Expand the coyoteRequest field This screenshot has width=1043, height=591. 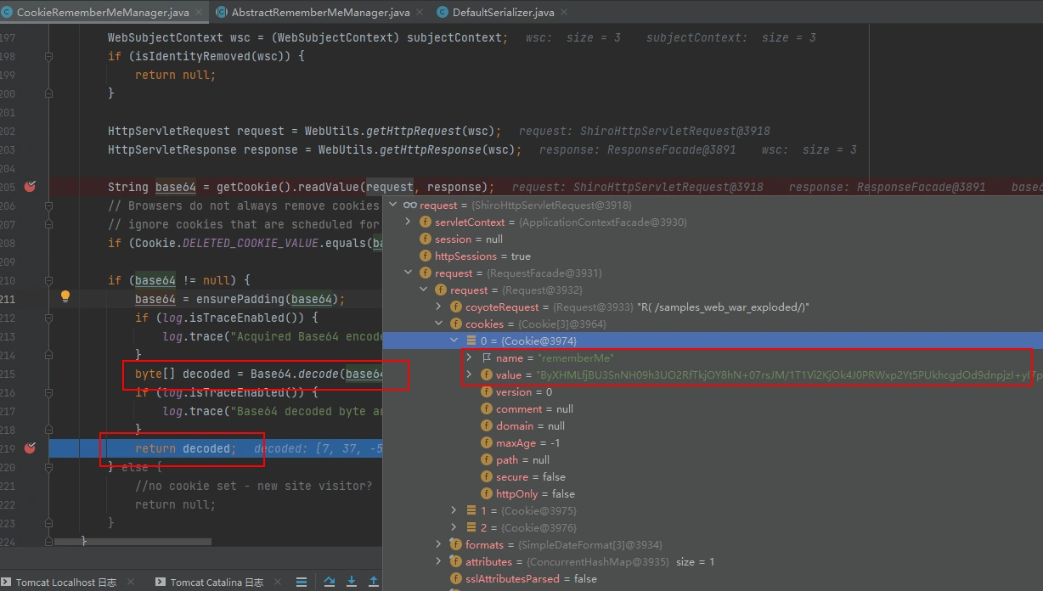(x=438, y=307)
